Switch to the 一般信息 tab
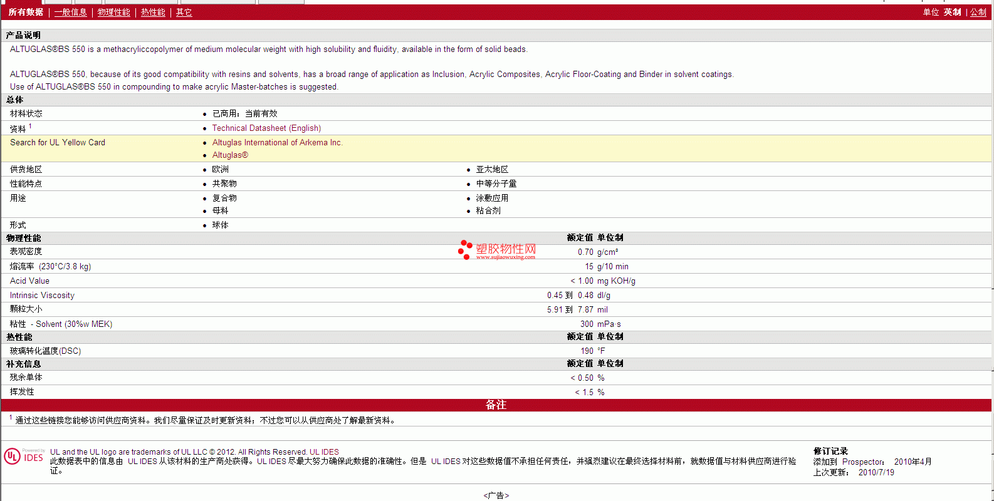 pyautogui.click(x=70, y=12)
